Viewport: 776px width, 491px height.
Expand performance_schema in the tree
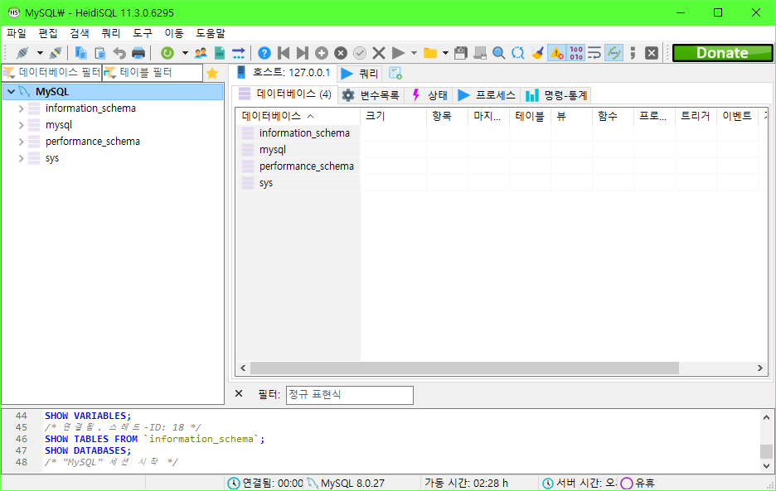click(22, 142)
